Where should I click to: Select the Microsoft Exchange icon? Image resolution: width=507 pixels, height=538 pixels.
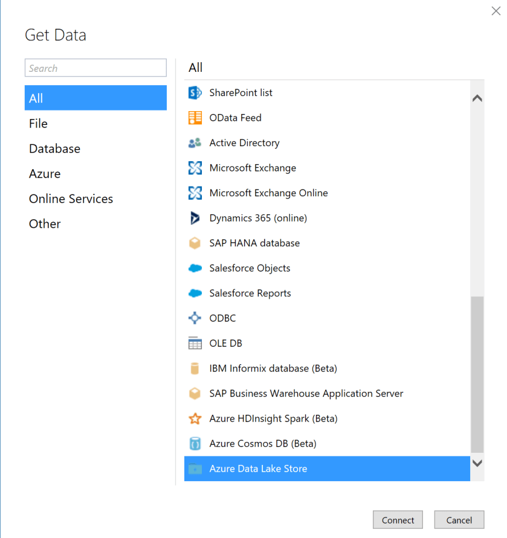click(x=194, y=168)
